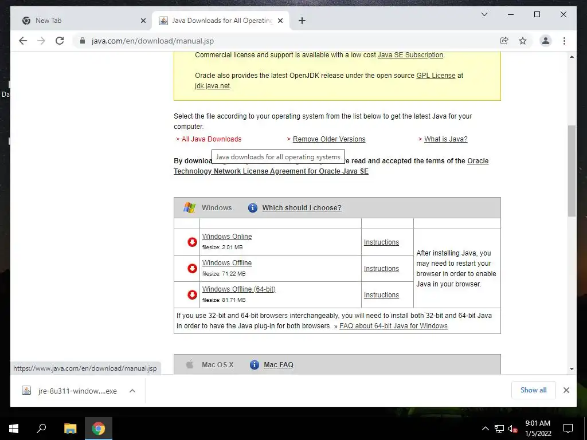Switch to the New Tab tab
The height and width of the screenshot is (440, 587).
[x=81, y=21]
